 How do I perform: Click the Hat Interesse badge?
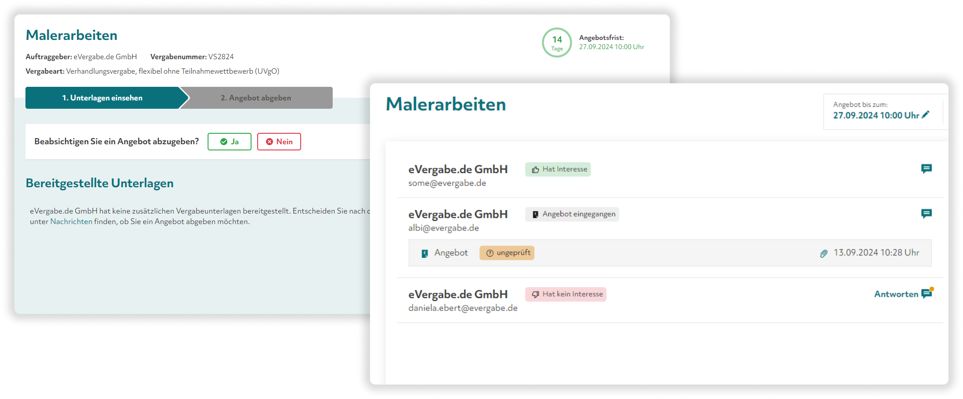pos(558,169)
